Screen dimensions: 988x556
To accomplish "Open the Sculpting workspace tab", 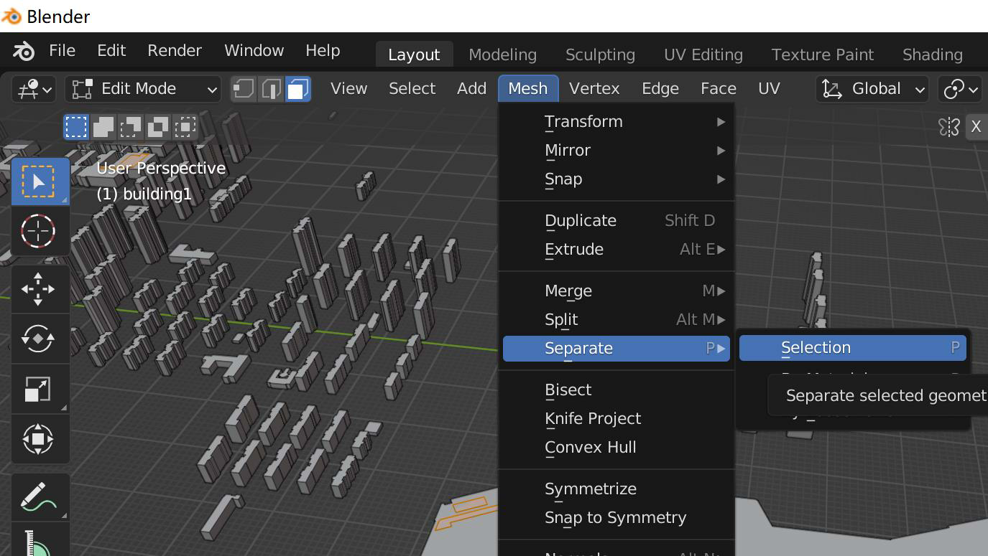I will tap(600, 55).
